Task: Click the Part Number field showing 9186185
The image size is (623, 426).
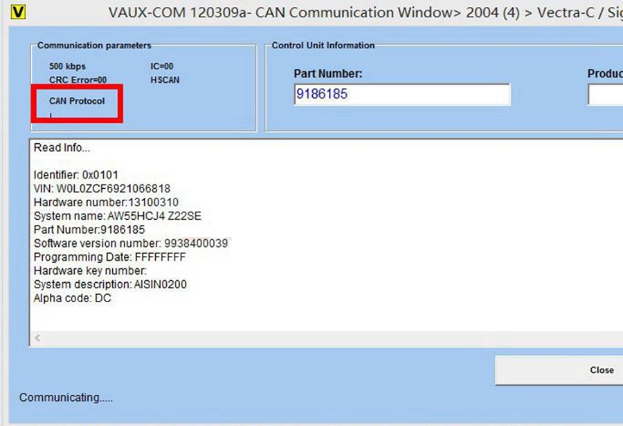Action: [x=401, y=95]
